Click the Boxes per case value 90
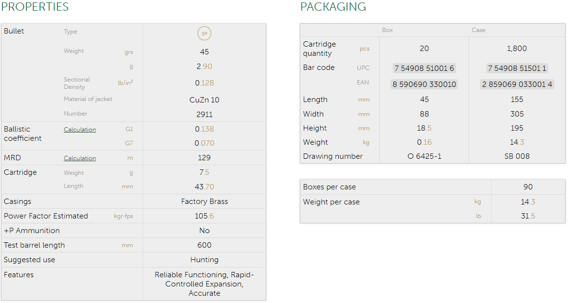569x303 pixels. point(528,187)
